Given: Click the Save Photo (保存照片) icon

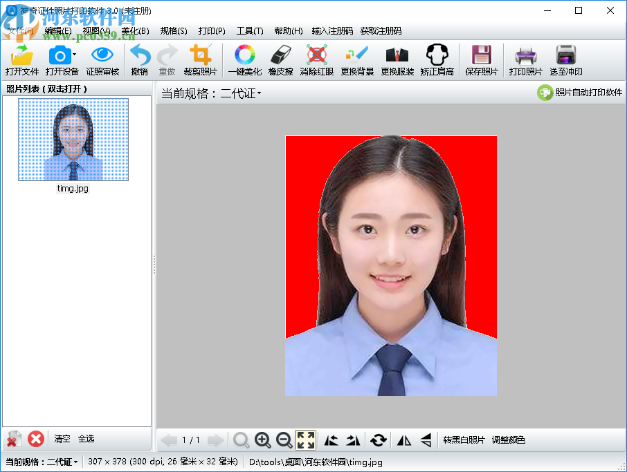Looking at the screenshot, I should tap(481, 60).
